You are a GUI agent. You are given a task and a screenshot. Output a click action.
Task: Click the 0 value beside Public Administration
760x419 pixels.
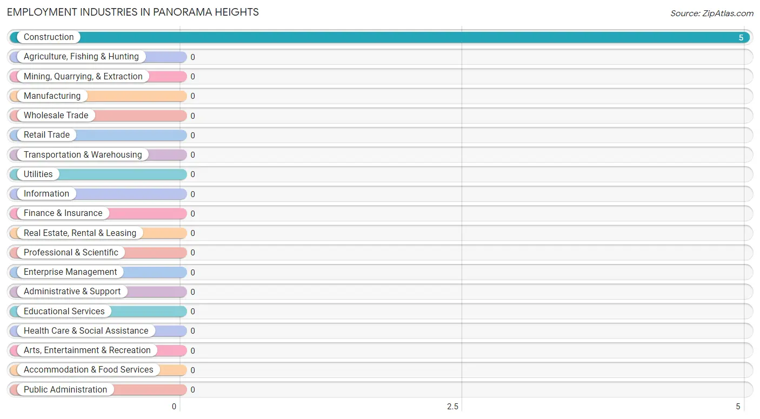tap(192, 390)
